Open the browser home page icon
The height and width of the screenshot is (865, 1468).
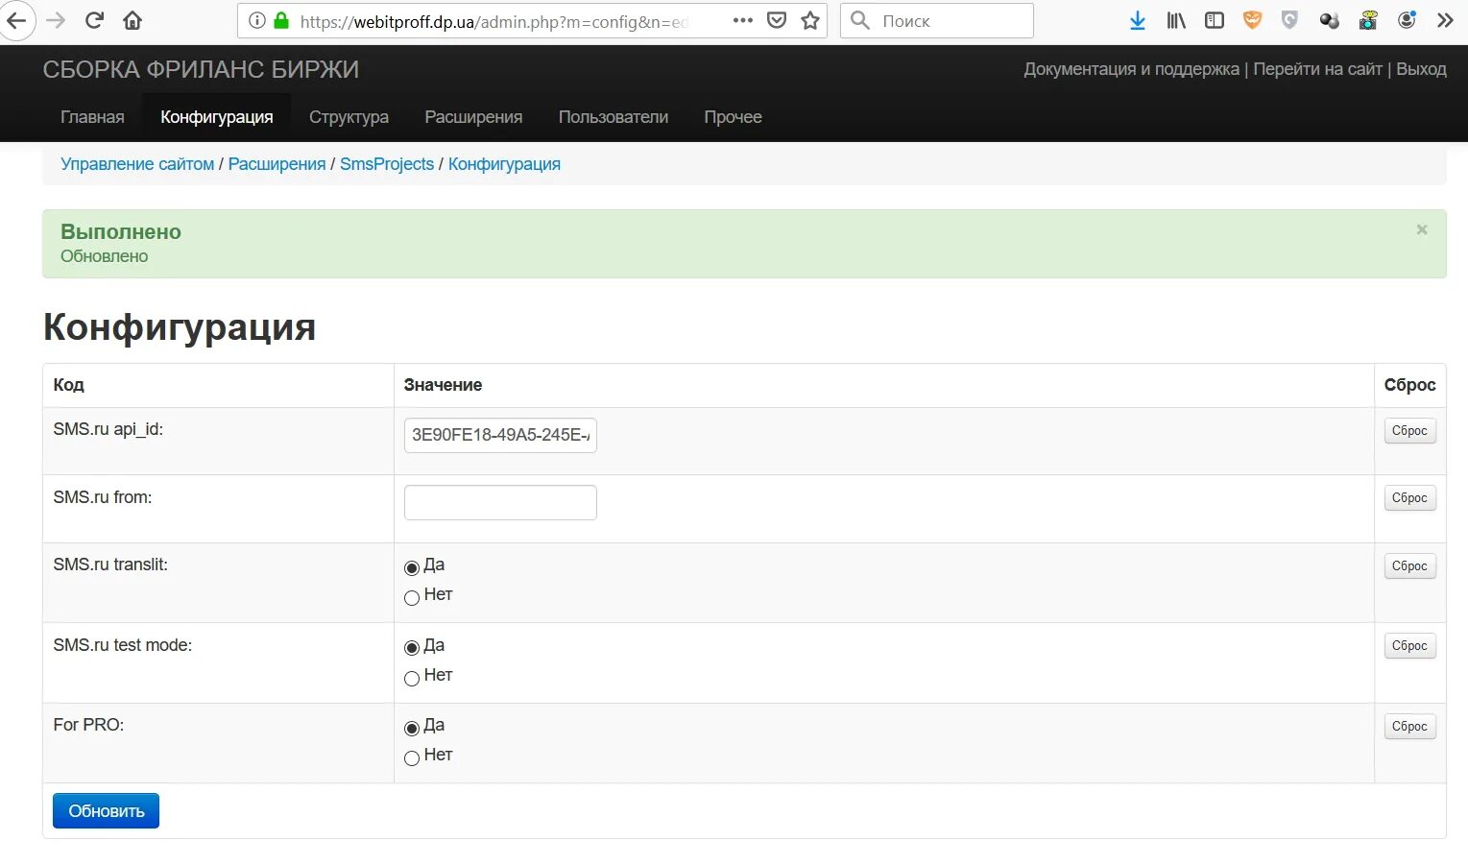[x=132, y=20]
